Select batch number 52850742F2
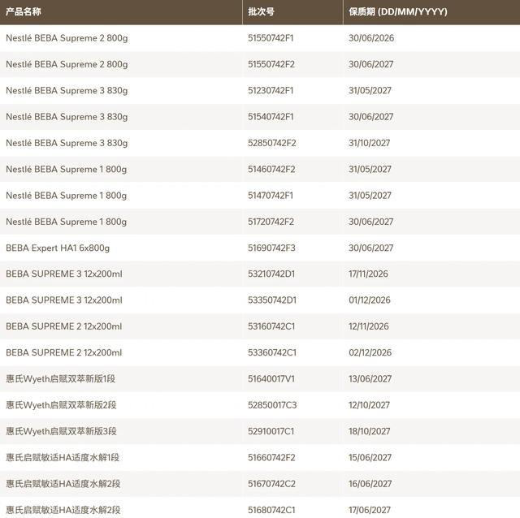The image size is (520, 518). 272,143
